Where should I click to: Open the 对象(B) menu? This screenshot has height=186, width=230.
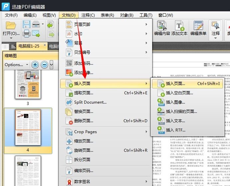pos(126,15)
